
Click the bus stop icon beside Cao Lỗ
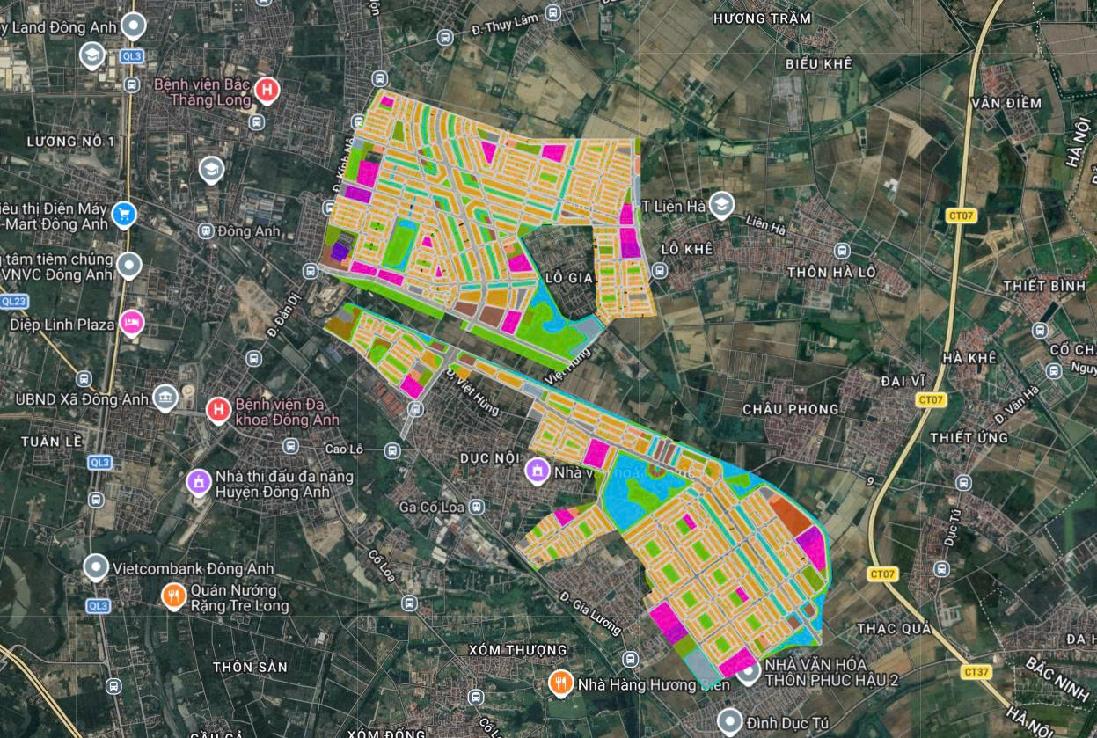(x=392, y=450)
